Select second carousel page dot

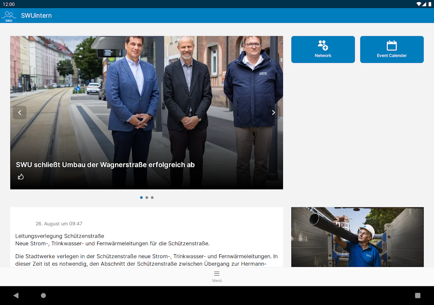(x=147, y=197)
